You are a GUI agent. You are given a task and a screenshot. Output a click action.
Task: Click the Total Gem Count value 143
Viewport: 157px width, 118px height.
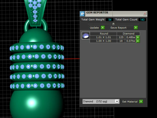142,20
